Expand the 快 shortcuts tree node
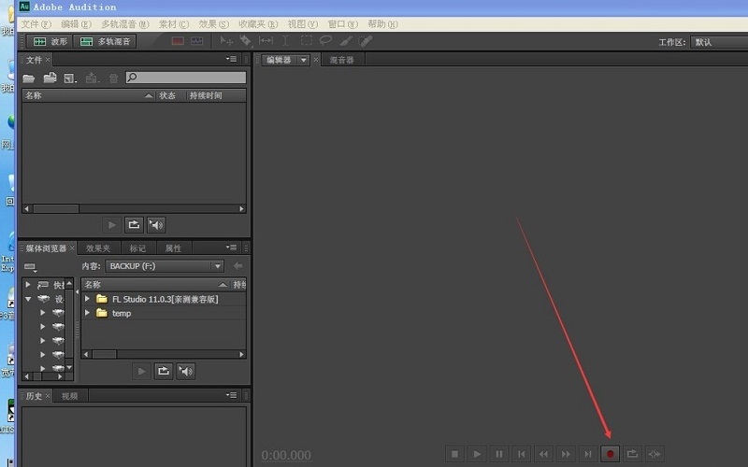Screen dimensions: 748x467 tap(28, 285)
